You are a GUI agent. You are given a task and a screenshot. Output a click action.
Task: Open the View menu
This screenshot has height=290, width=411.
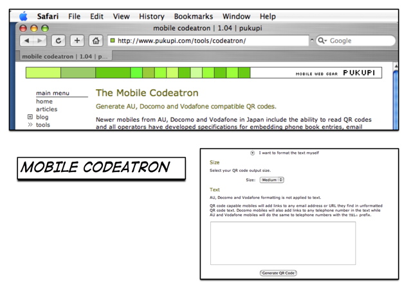click(x=121, y=17)
